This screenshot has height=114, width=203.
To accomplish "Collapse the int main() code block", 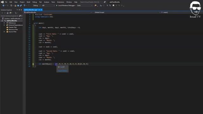I will (34, 23).
